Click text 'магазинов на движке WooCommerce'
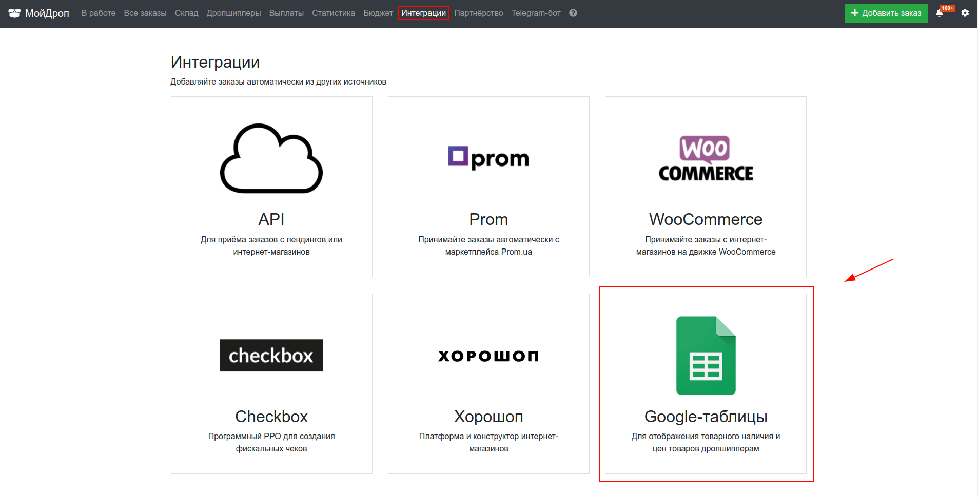This screenshot has height=497, width=978. (706, 252)
